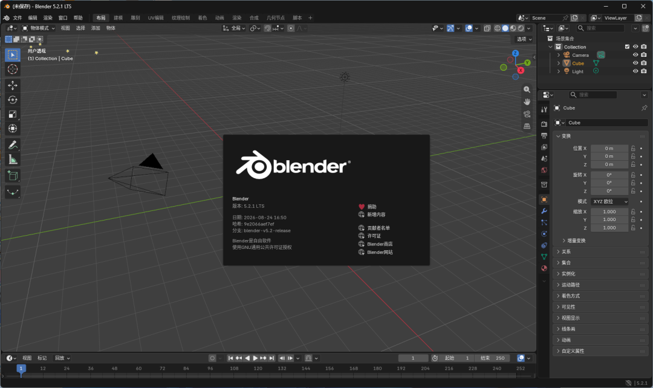Open the World properties tab
Image resolution: width=653 pixels, height=388 pixels.
click(544, 170)
